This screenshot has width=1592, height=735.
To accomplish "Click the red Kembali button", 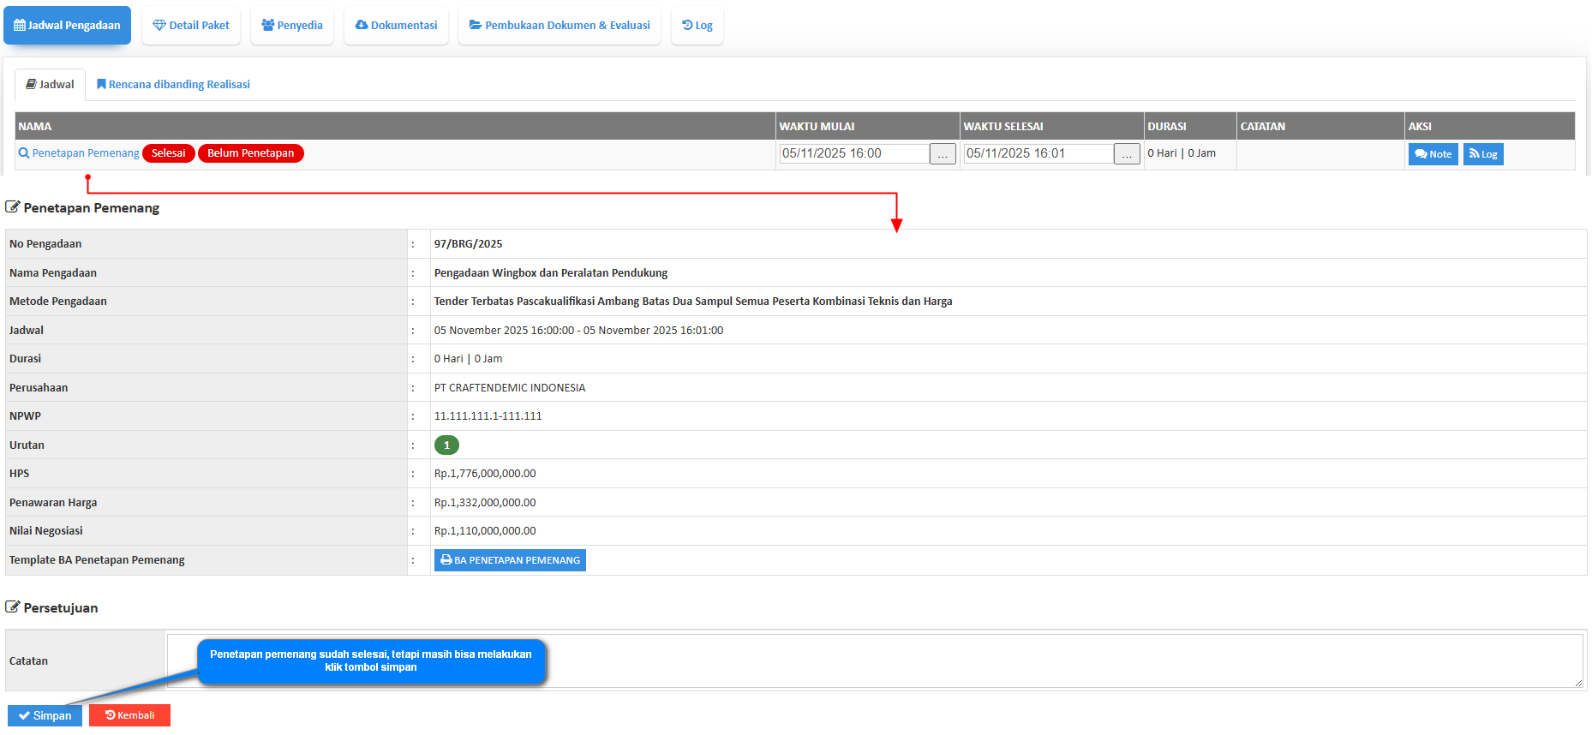I will tap(129, 715).
